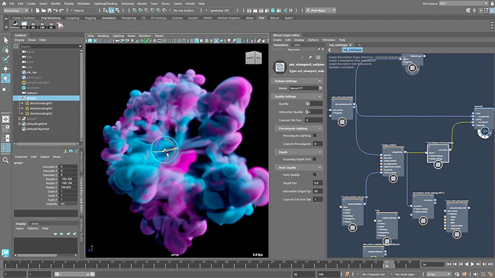Click the Play forward button
The width and height of the screenshot is (495, 278).
click(x=472, y=264)
